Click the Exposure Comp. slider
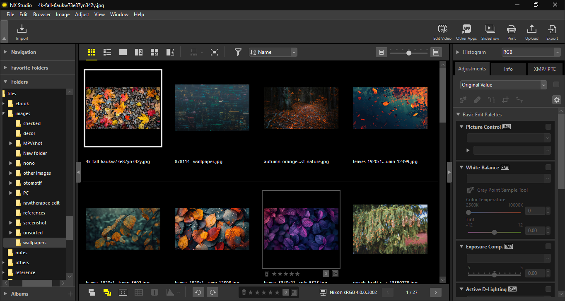 pos(494,274)
